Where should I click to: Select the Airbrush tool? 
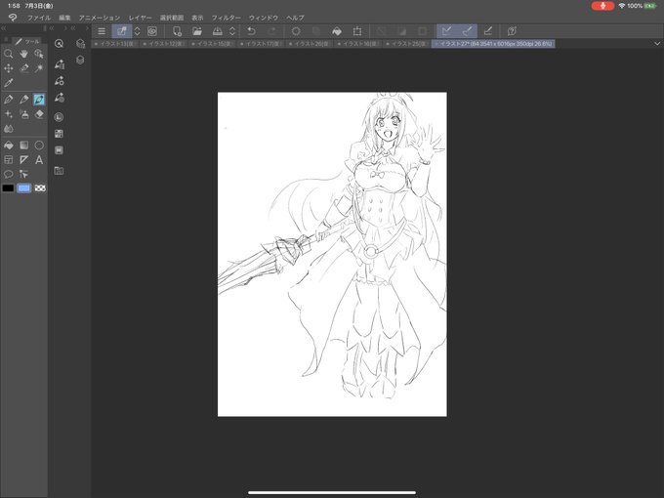point(23,114)
